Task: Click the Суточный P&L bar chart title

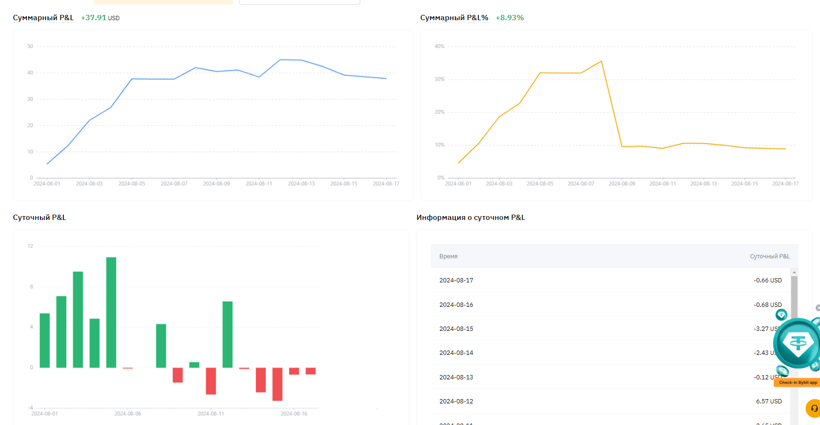Action: point(39,218)
